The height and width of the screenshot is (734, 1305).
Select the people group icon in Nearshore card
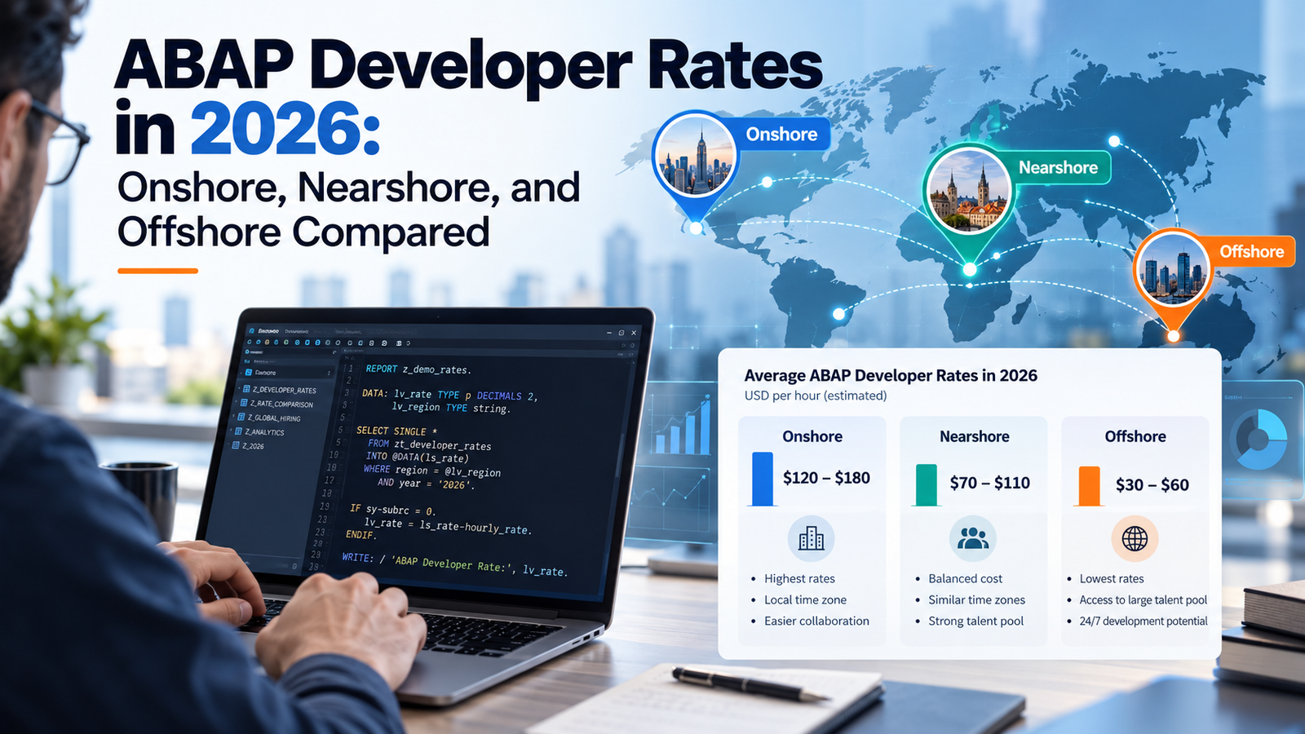[972, 538]
